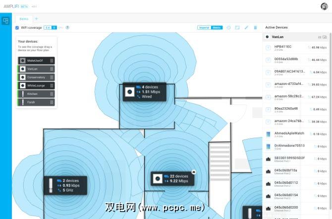Image resolution: width=332 pixels, height=219 pixels.
Task: Click drag handle on VanLan device
Action: pos(52,69)
